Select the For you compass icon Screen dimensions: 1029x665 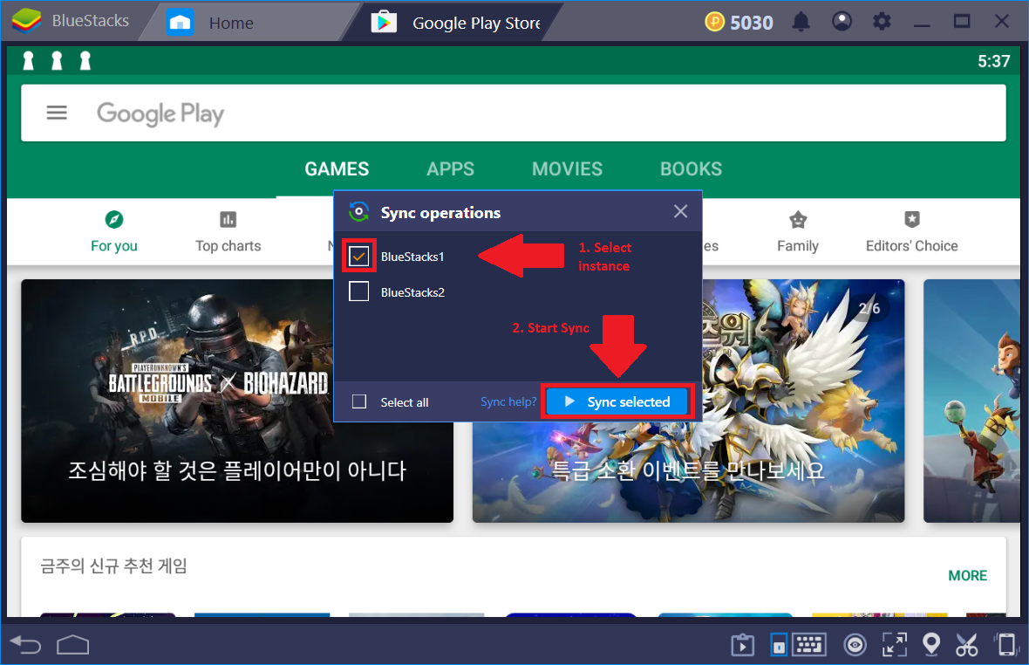click(x=114, y=219)
